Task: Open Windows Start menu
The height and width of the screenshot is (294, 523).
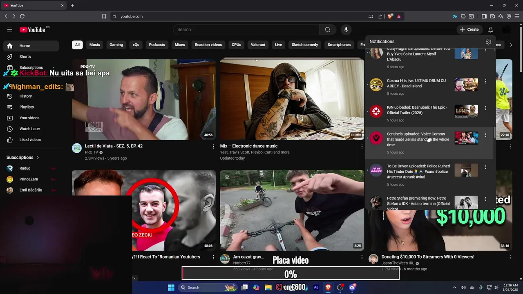Action: (171, 287)
